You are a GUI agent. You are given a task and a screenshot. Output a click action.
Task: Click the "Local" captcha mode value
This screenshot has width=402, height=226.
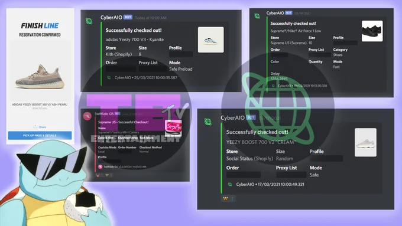tap(101, 152)
